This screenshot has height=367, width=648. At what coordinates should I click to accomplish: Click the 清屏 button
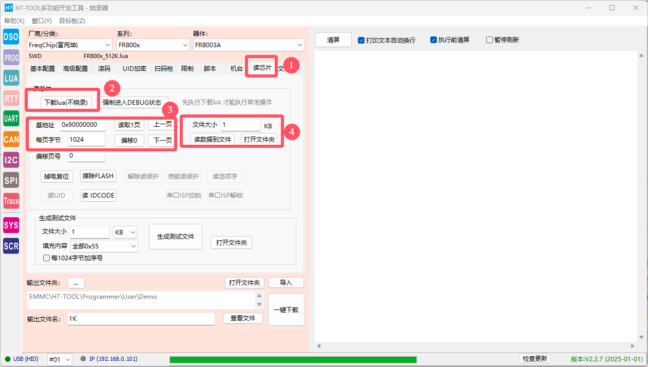click(x=333, y=40)
